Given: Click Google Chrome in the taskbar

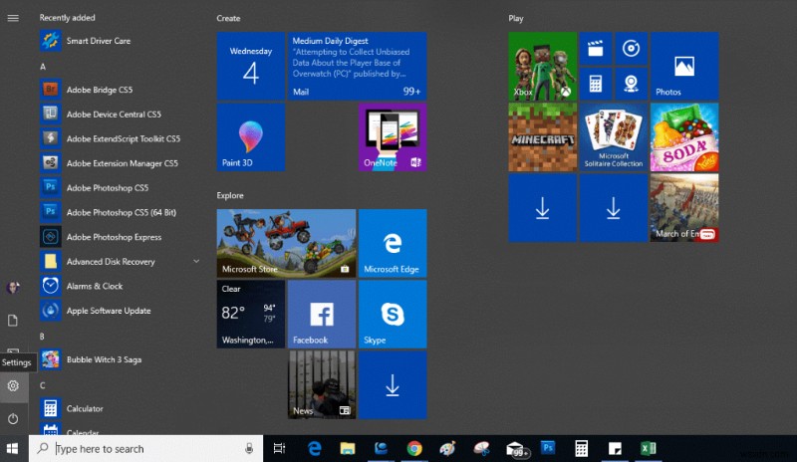Looking at the screenshot, I should pos(413,449).
